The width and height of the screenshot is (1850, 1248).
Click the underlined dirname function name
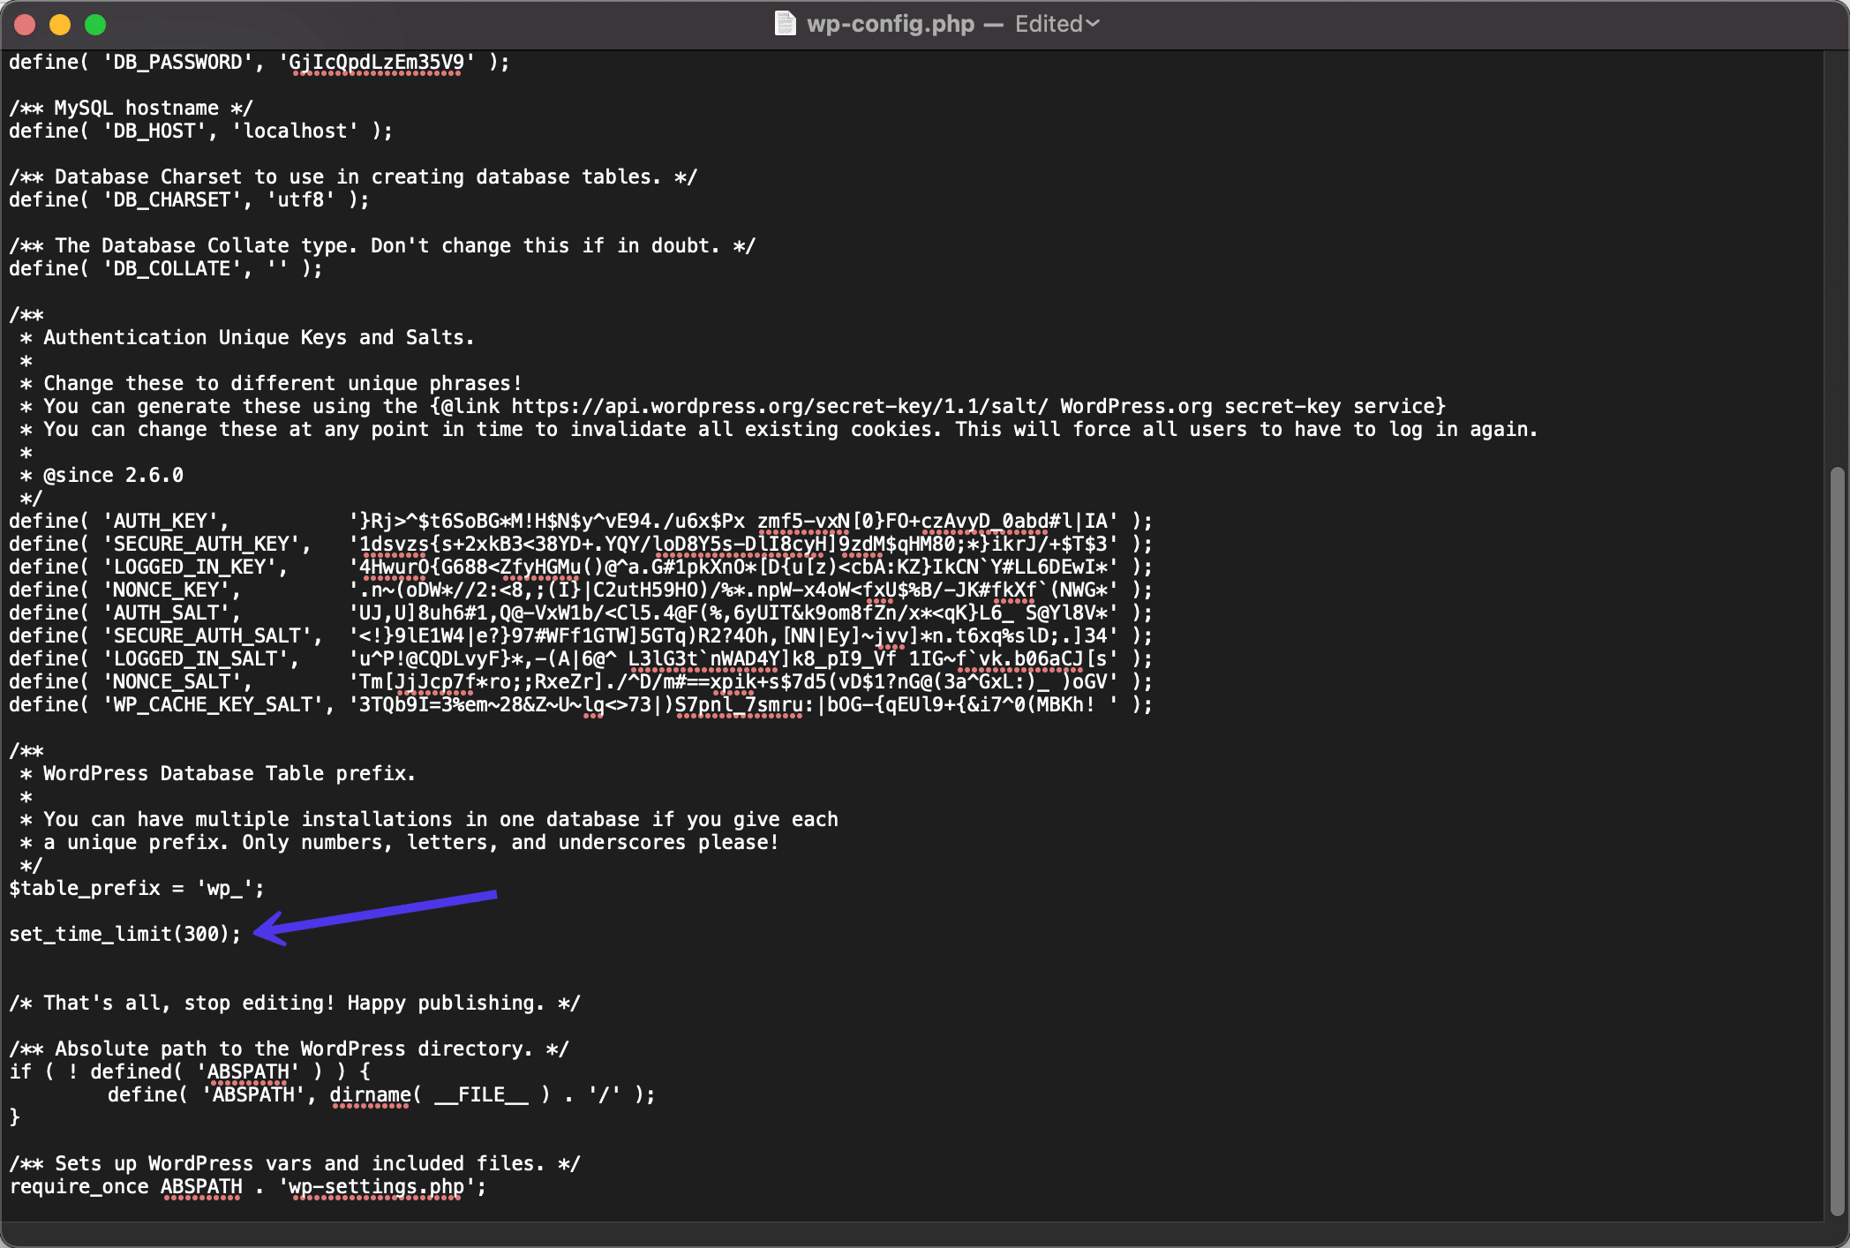(371, 1094)
